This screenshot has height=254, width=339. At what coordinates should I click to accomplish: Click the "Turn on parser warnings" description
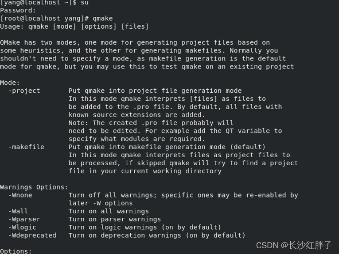pyautogui.click(x=114, y=219)
